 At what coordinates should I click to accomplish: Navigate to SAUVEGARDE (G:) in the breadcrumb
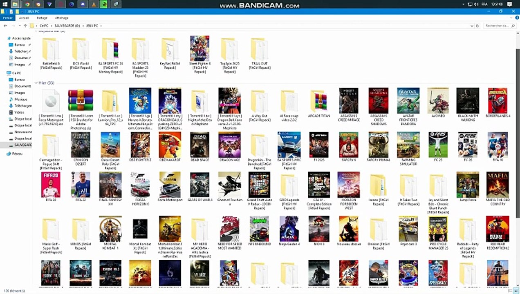(67, 26)
